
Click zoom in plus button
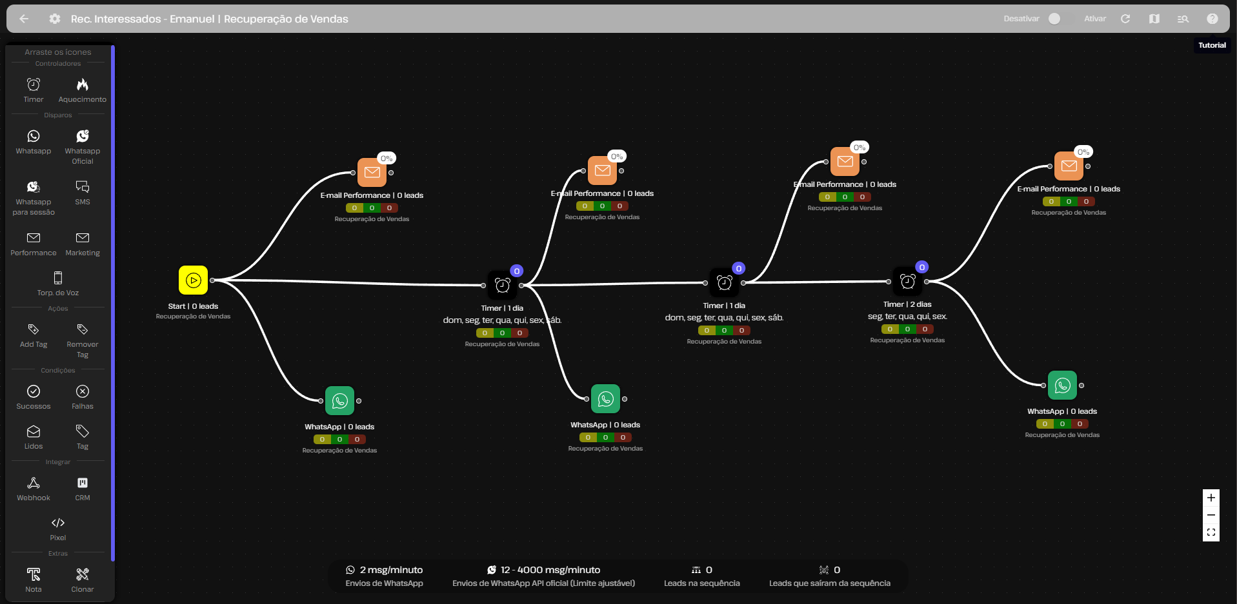tap(1211, 498)
